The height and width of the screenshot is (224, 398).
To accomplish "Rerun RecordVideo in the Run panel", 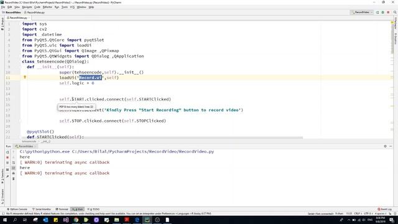I will tap(7, 152).
